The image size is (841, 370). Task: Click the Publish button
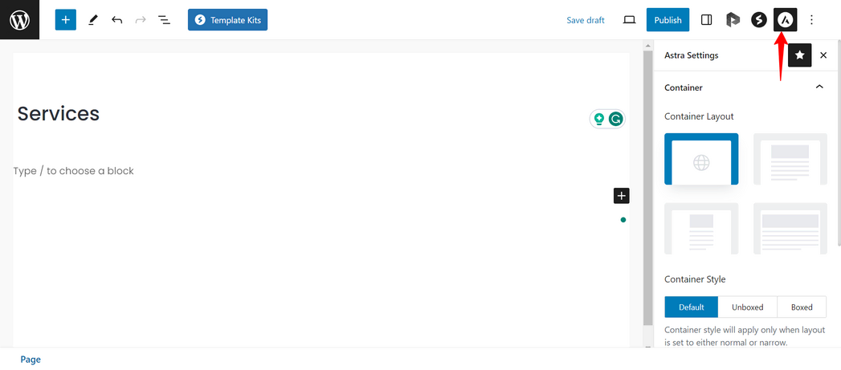(667, 20)
